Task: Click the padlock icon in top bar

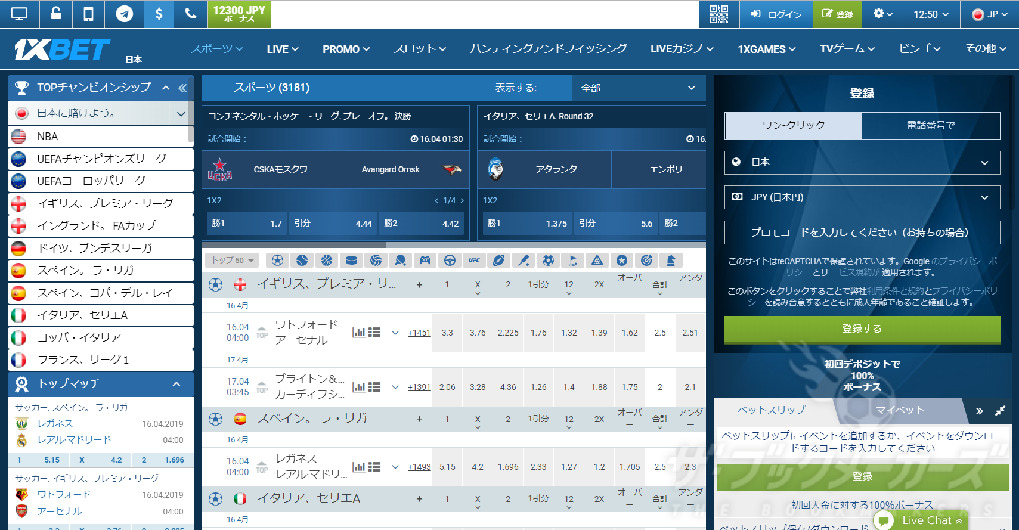Action: 56,14
